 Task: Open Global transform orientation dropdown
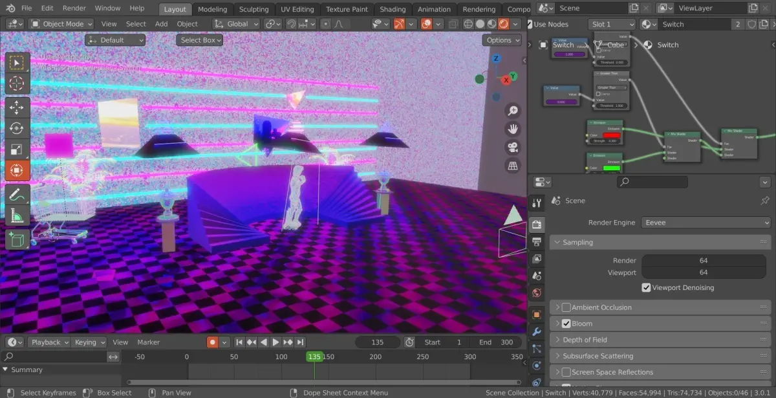pyautogui.click(x=237, y=24)
